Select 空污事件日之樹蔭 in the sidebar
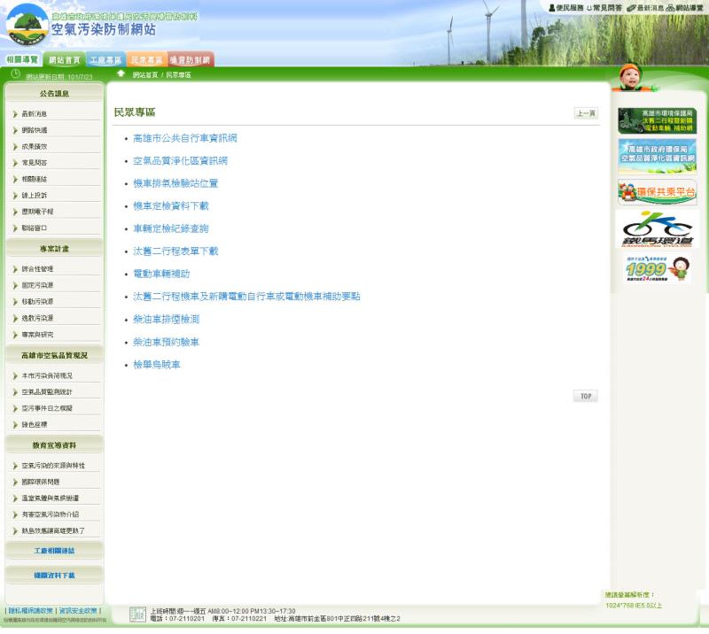Image resolution: width=709 pixels, height=634 pixels. pyautogui.click(x=47, y=408)
